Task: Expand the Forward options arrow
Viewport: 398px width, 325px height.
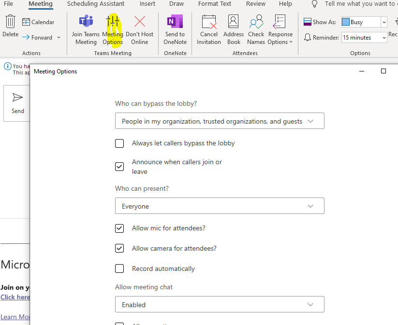Action: tap(59, 38)
